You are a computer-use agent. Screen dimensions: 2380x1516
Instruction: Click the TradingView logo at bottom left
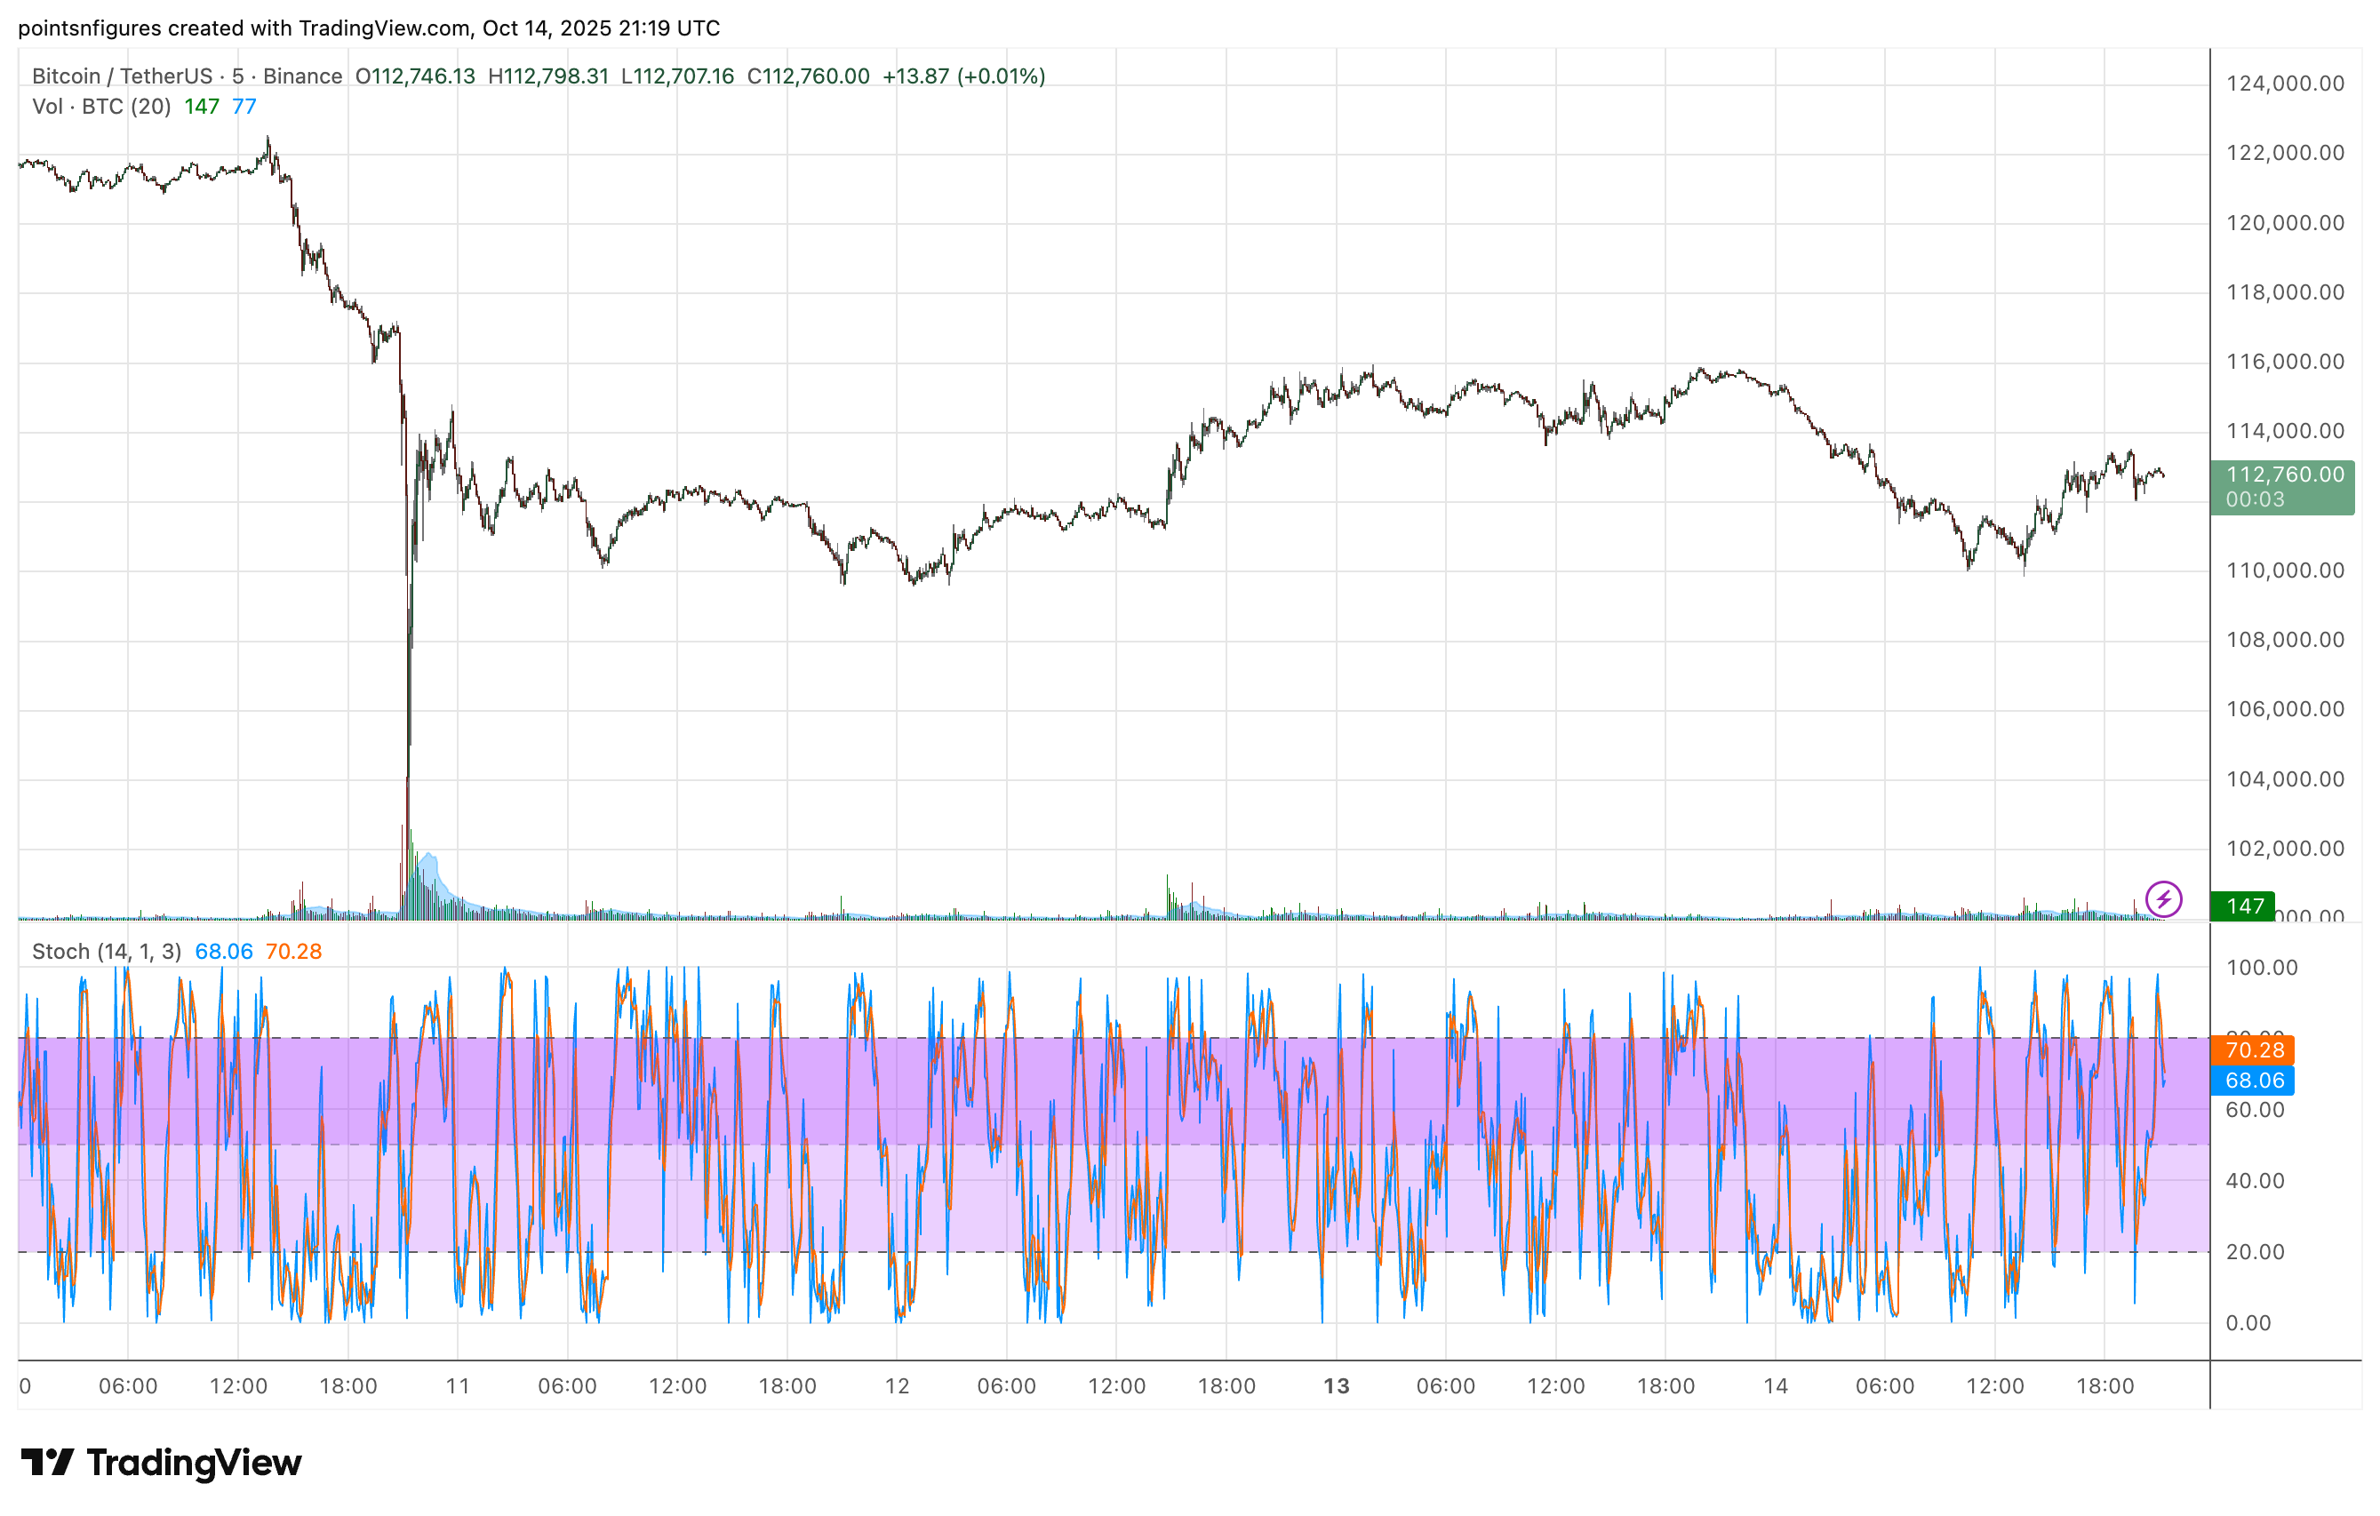[161, 1462]
